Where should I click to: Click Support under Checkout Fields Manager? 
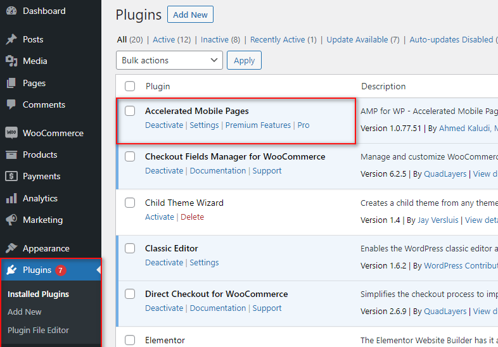coord(267,171)
